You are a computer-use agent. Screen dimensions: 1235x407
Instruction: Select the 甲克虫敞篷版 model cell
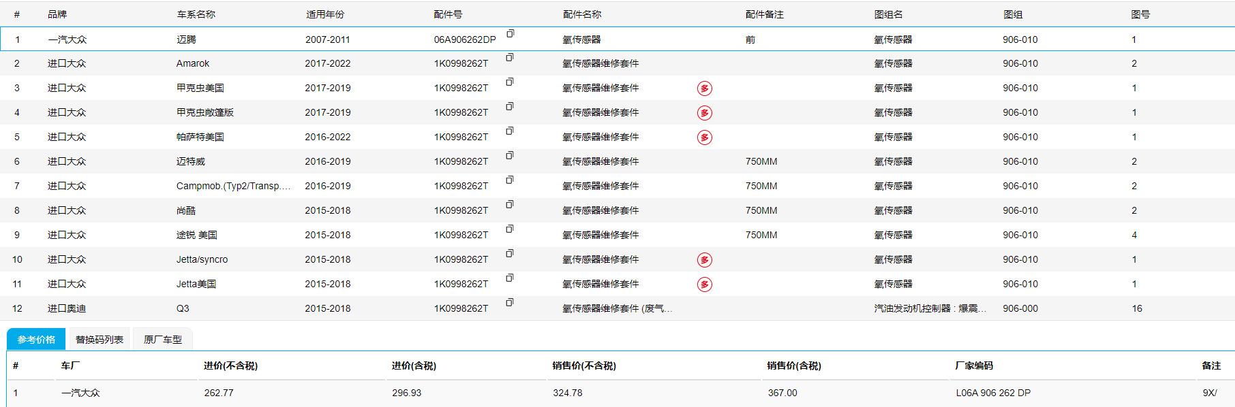[x=205, y=112]
